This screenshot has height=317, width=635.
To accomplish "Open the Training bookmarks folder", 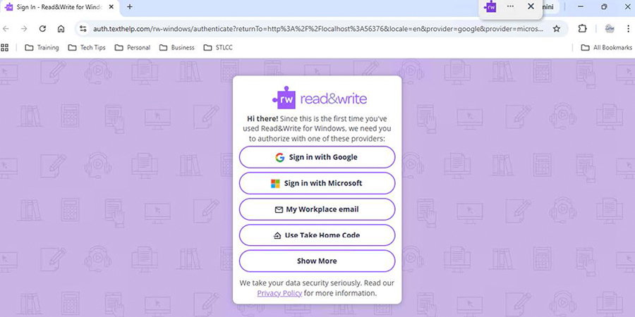I will click(x=42, y=48).
